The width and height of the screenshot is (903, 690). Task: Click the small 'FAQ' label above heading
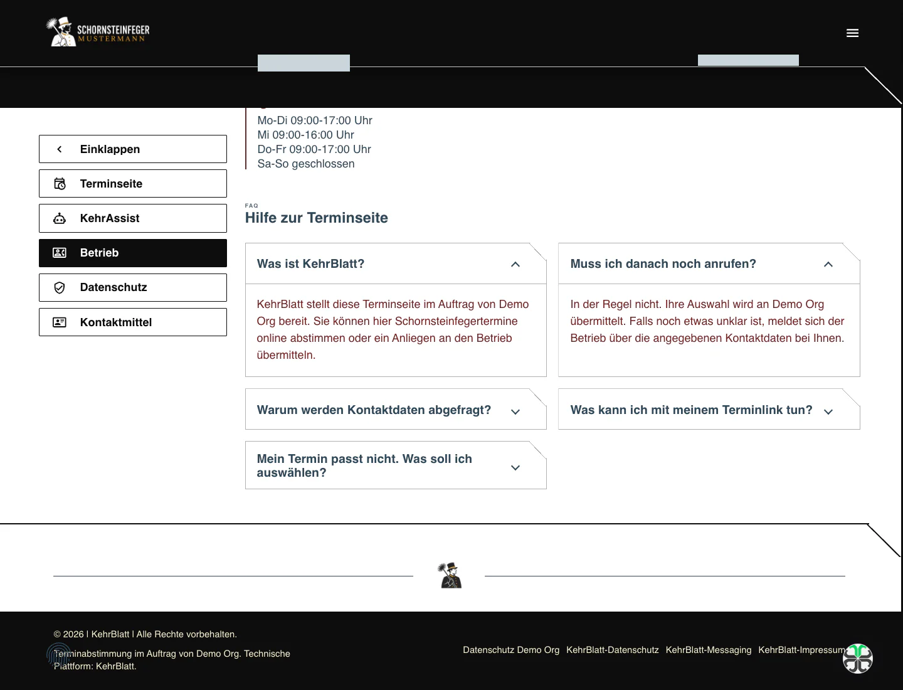(251, 206)
